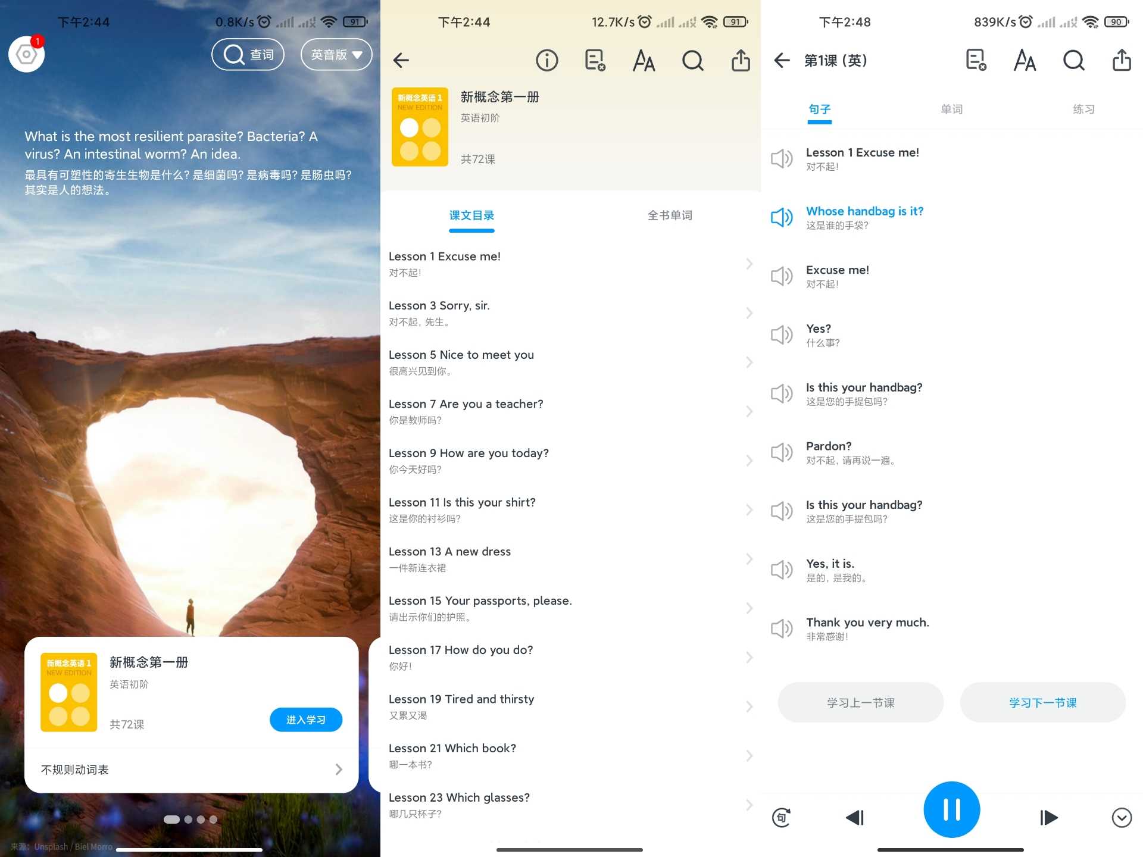Tap the 新概念第一册 cover on the home card
Image resolution: width=1143 pixels, height=857 pixels.
[68, 692]
